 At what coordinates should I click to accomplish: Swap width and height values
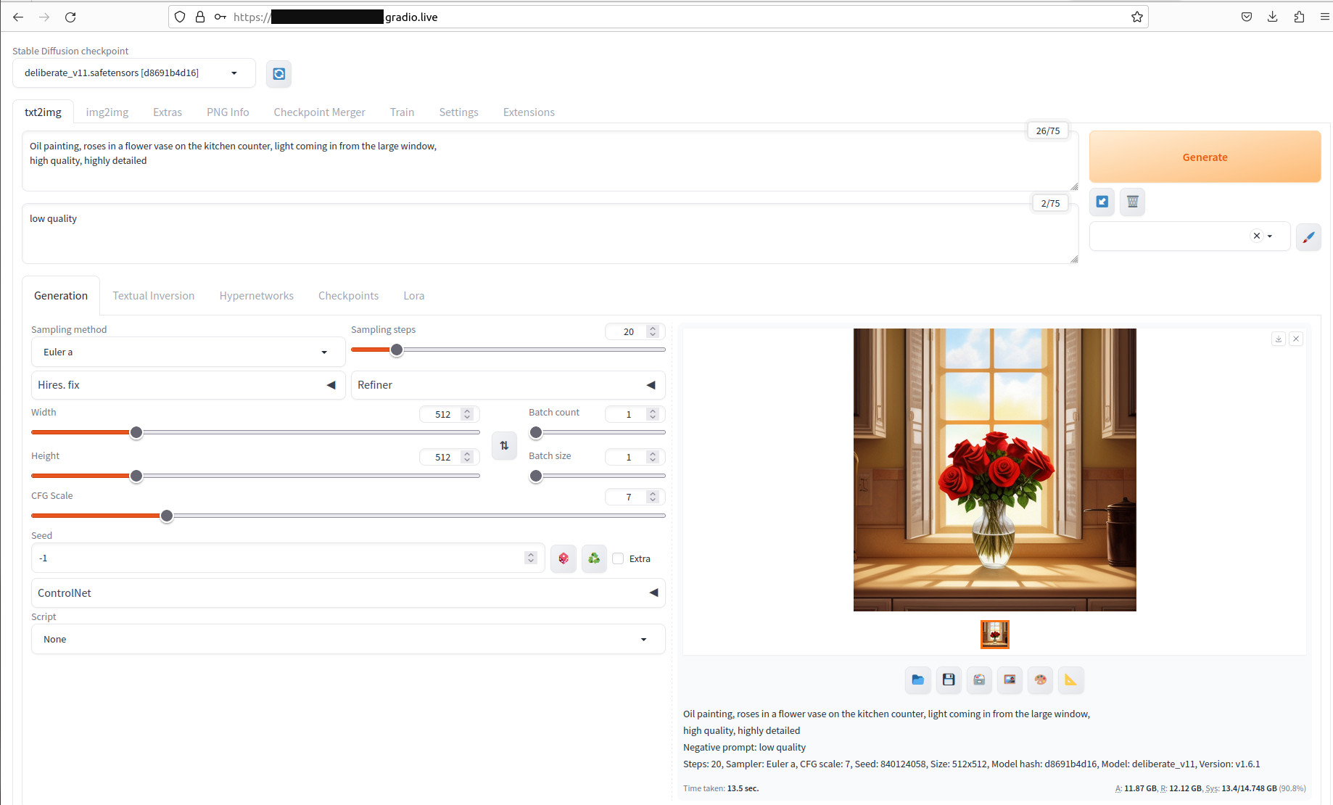pyautogui.click(x=504, y=445)
